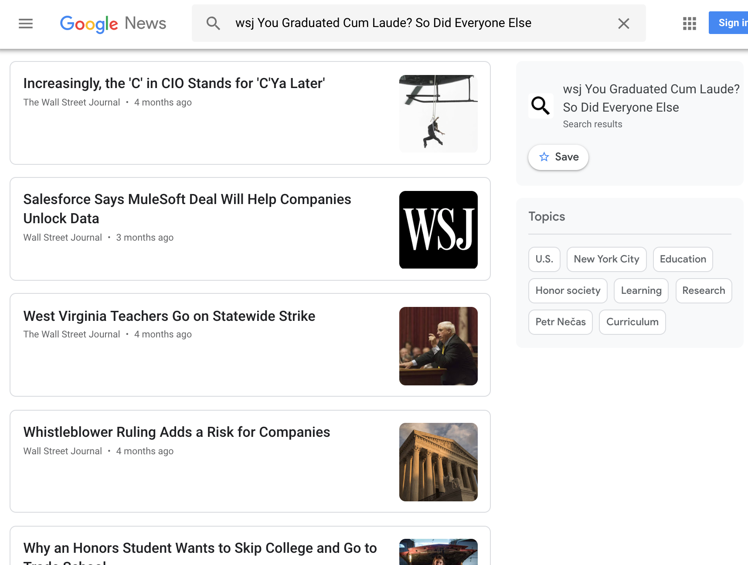Click inside the search input field
748x565 pixels.
pos(392,23)
